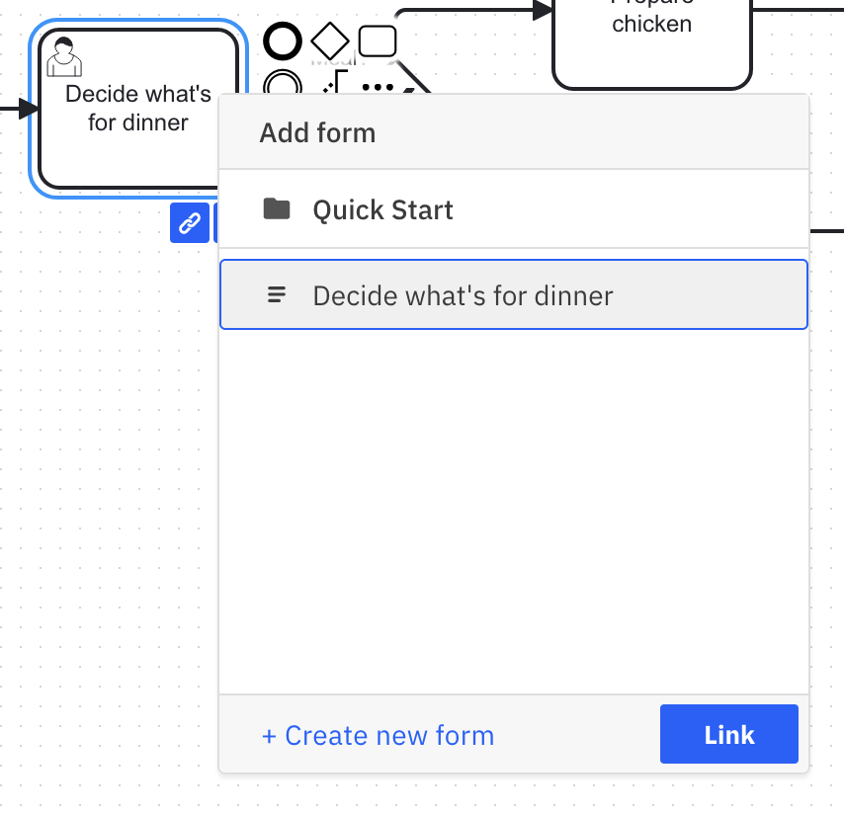Image resolution: width=844 pixels, height=814 pixels.
Task: Add a text annotation from the context pad
Action: pos(334,83)
